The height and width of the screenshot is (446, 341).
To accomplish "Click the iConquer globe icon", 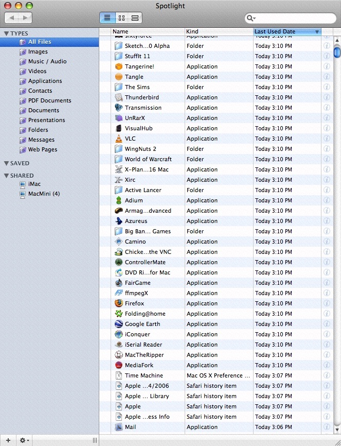I will pos(118,334).
